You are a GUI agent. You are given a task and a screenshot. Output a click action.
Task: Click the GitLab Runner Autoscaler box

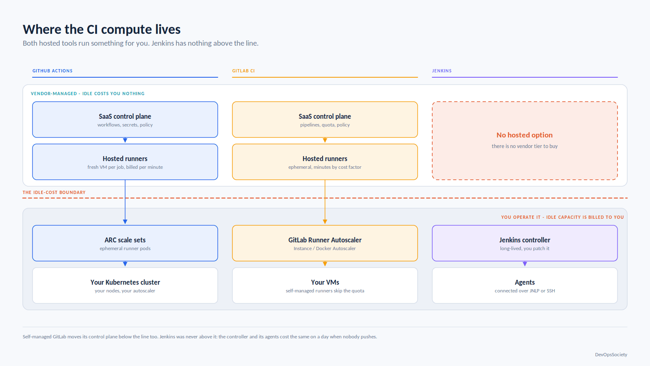coord(325,243)
